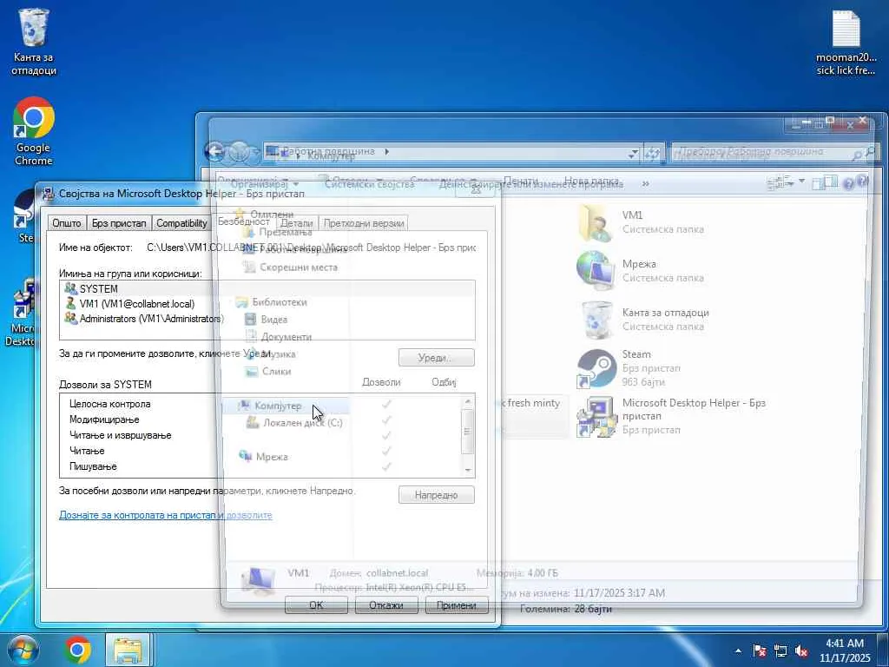Launch Google Chrome from the desktop
Viewport: 889px width, 667px height.
pyautogui.click(x=34, y=132)
